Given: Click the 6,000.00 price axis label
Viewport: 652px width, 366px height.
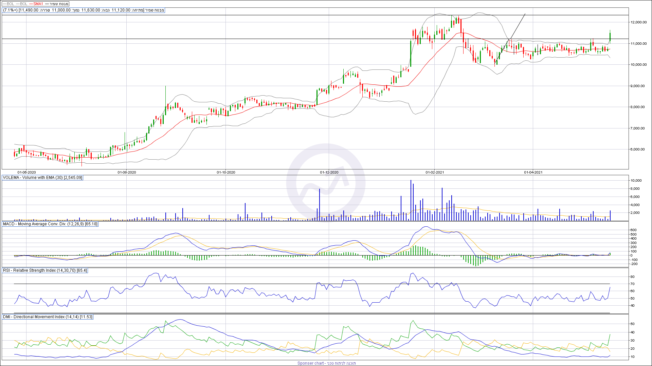Looking at the screenshot, I should pyautogui.click(x=637, y=149).
